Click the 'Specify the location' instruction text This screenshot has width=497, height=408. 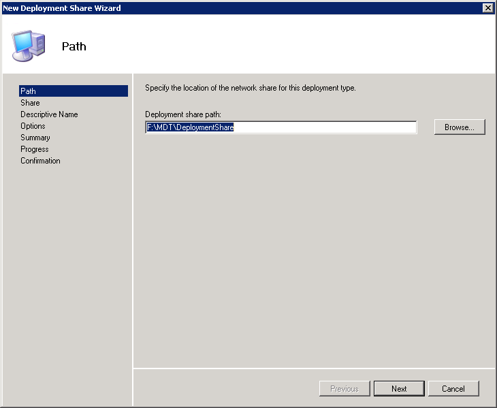pyautogui.click(x=251, y=88)
